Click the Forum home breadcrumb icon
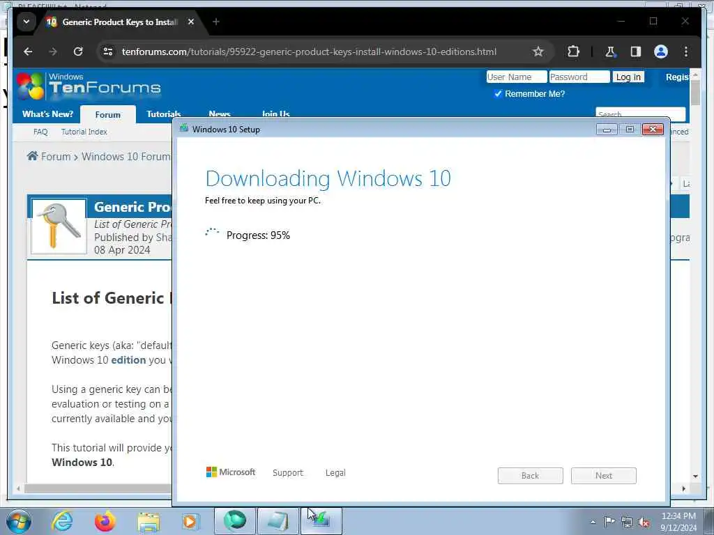The width and height of the screenshot is (714, 535). (32, 156)
